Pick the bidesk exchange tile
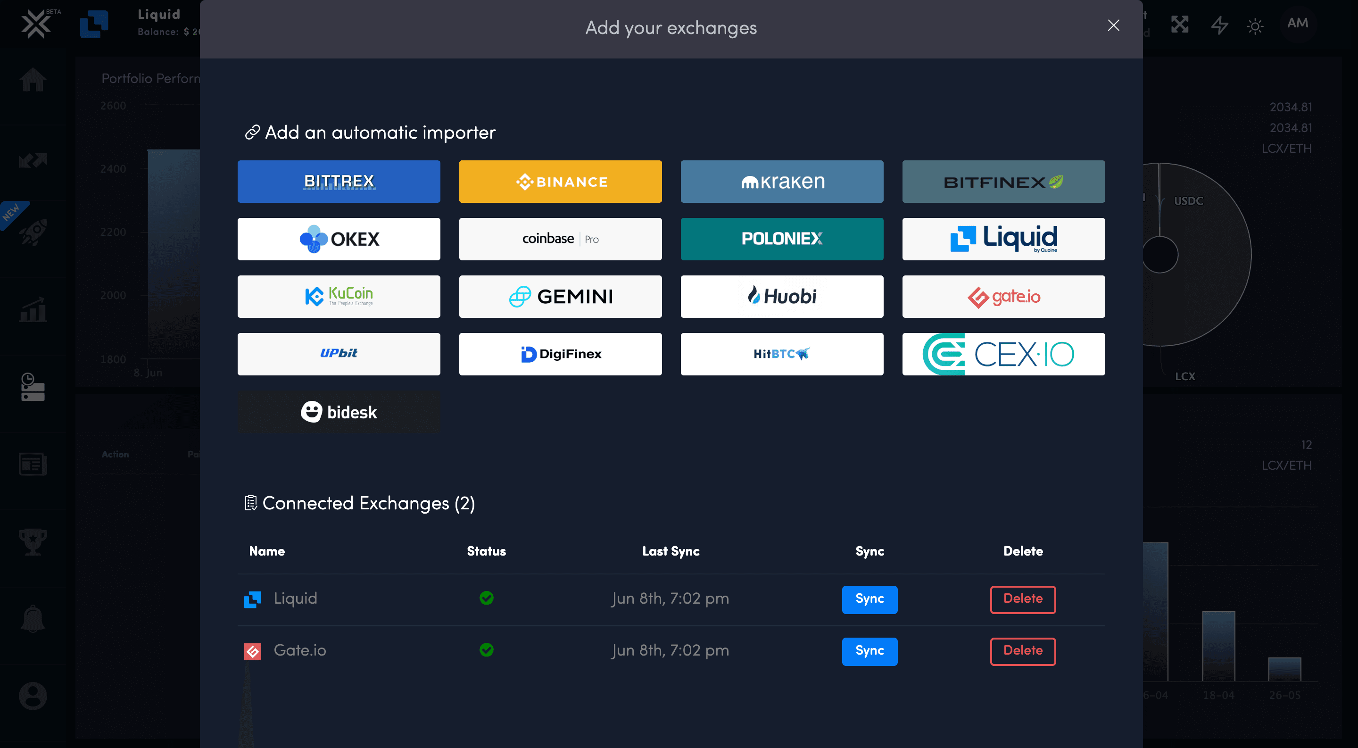 pyautogui.click(x=339, y=412)
